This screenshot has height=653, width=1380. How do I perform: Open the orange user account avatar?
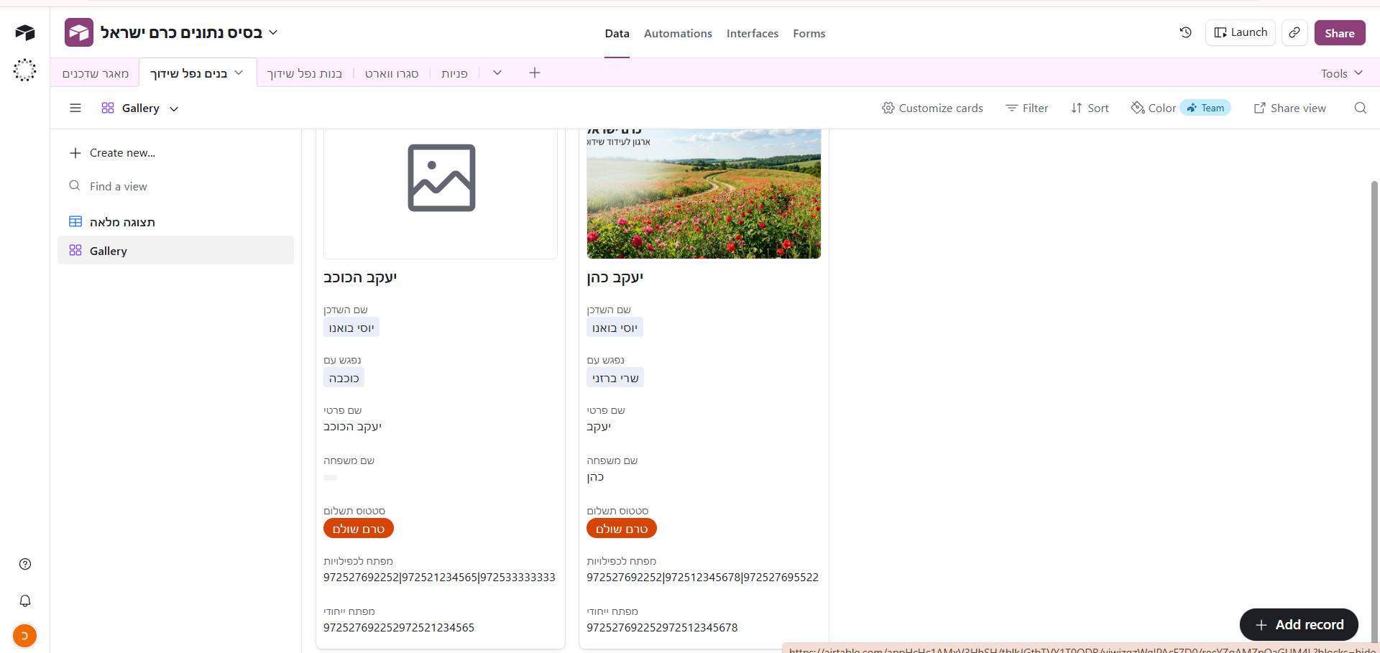tap(25, 636)
